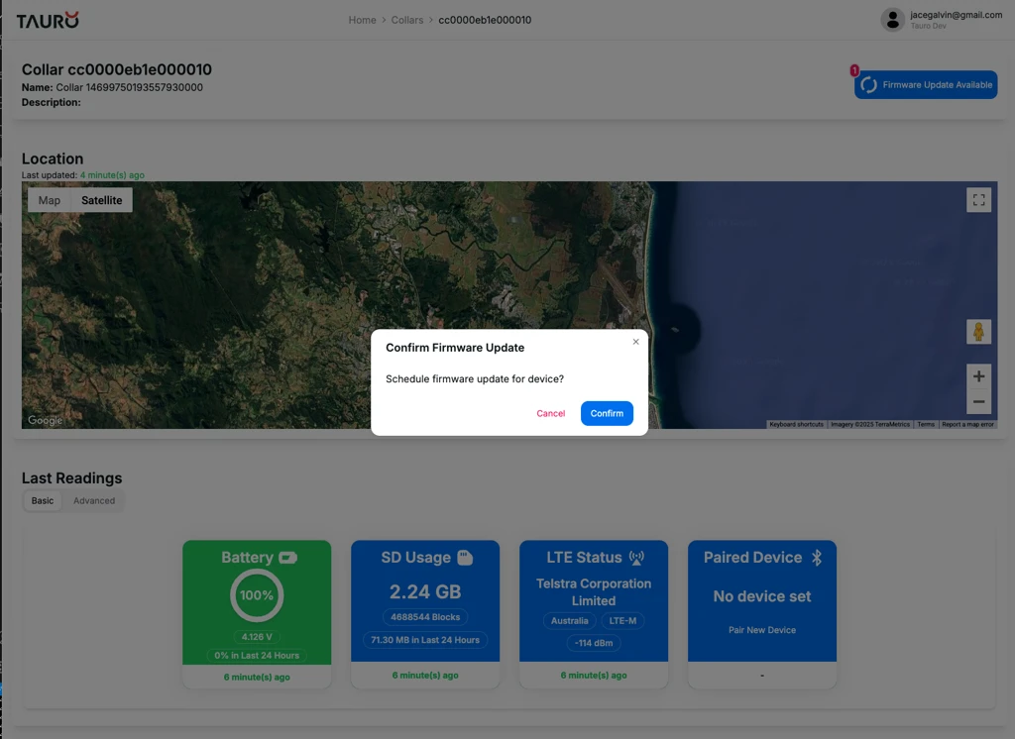Switch map to Map view
This screenshot has width=1015, height=739.
pos(50,200)
